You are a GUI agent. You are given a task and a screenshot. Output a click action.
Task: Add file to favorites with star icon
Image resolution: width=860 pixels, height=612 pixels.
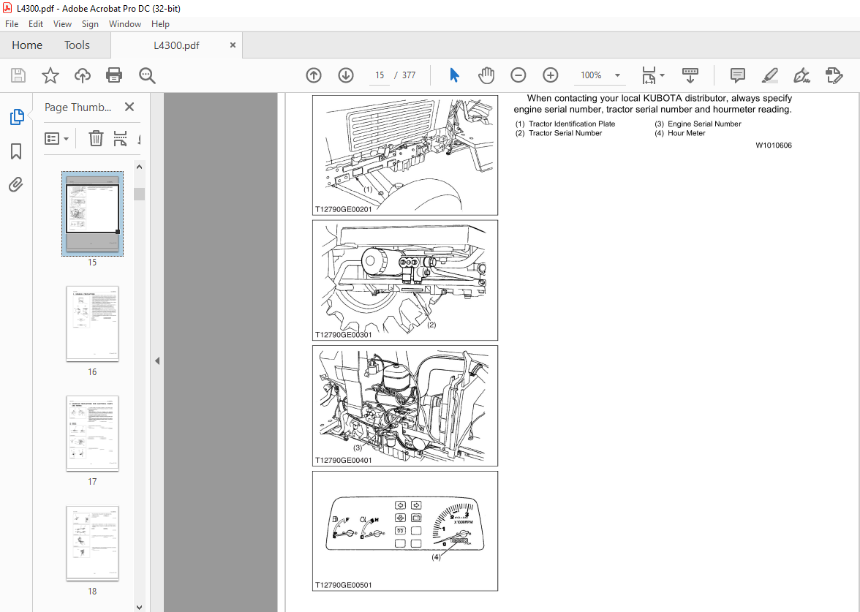click(x=50, y=75)
